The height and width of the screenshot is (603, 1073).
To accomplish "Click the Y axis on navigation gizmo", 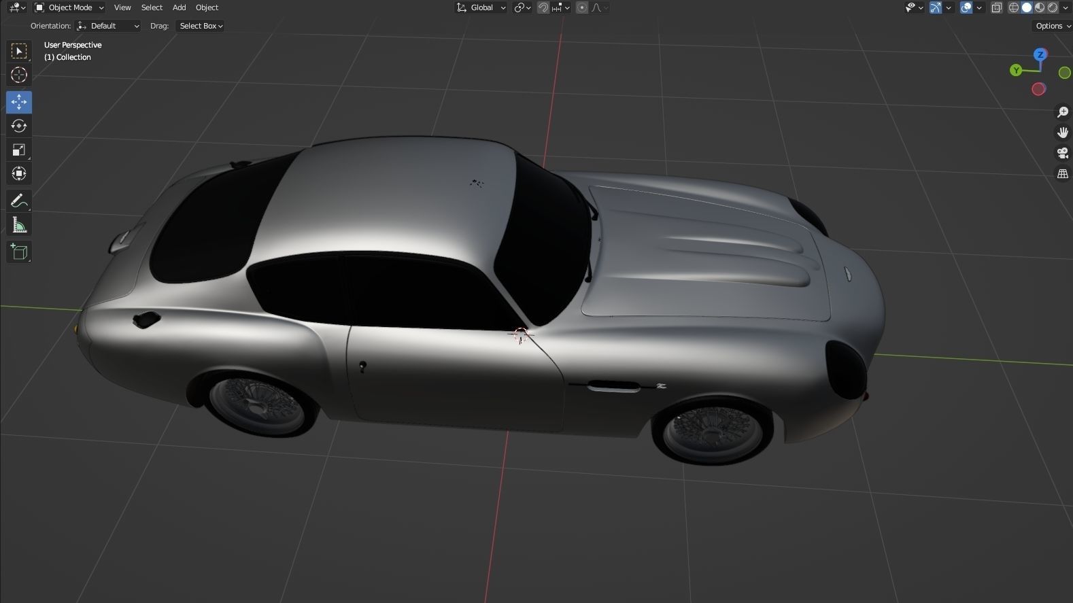I will [1016, 70].
